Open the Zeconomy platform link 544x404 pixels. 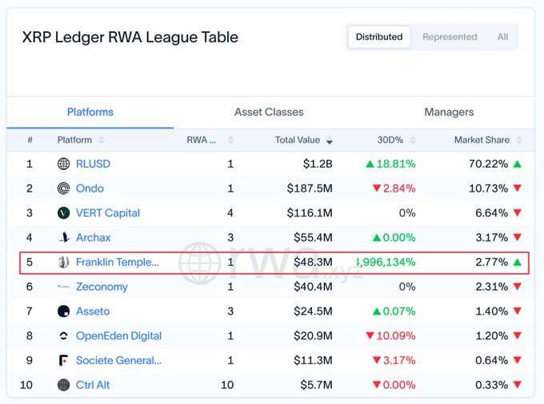[102, 287]
